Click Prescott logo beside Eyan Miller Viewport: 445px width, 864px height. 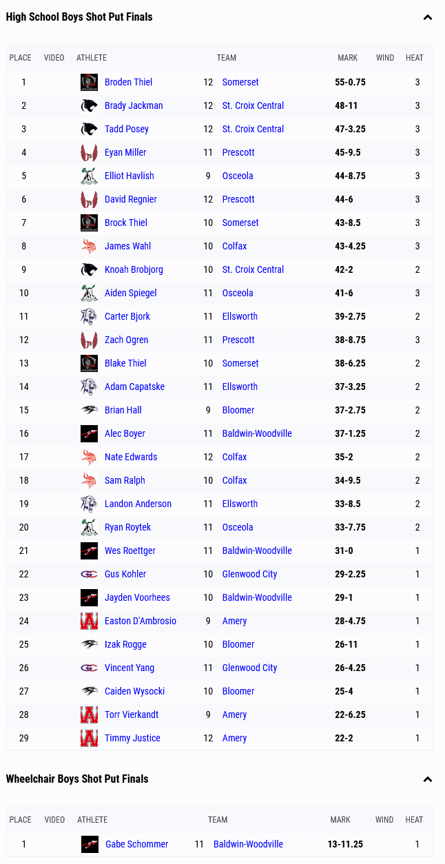89,152
